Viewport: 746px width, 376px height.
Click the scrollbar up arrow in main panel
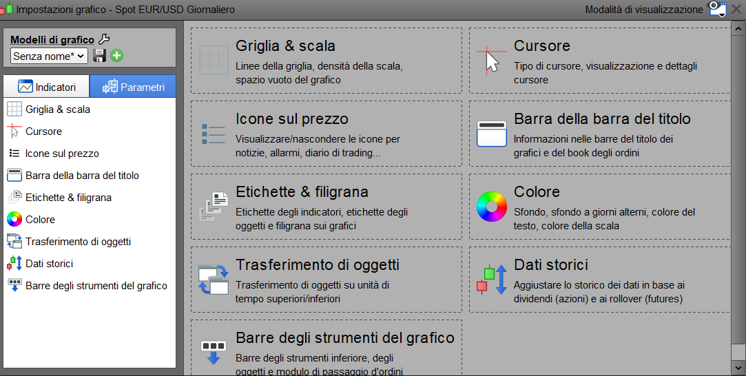click(x=738, y=29)
